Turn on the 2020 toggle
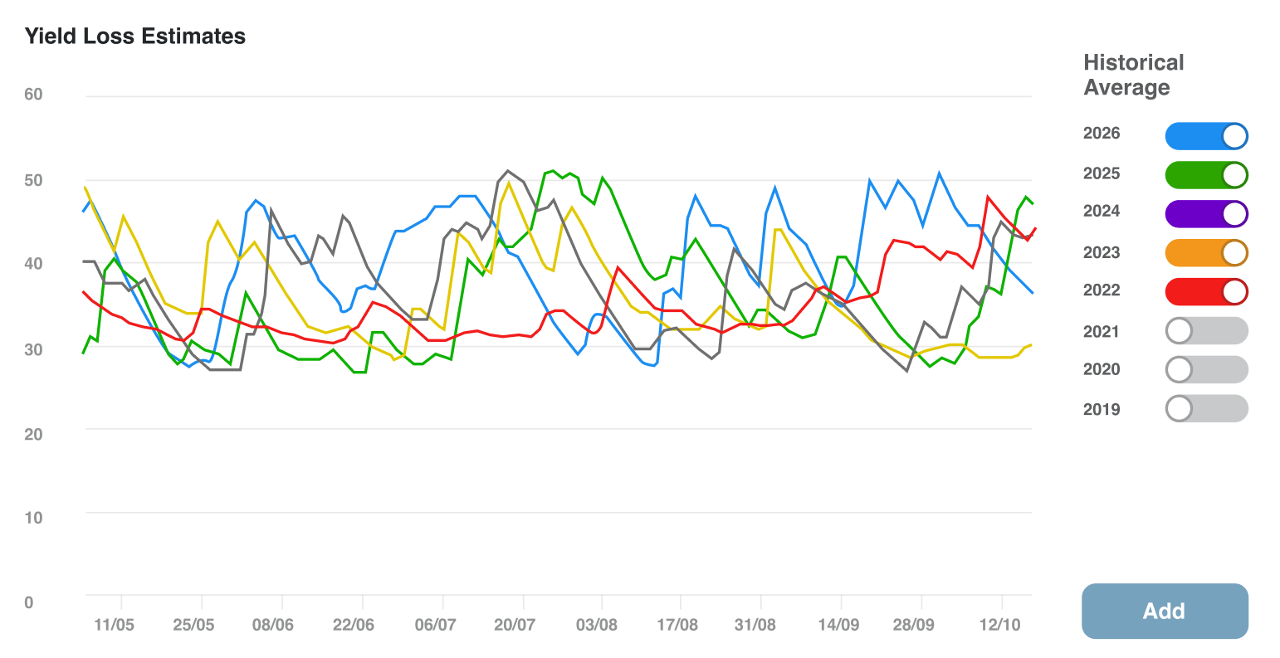The height and width of the screenshot is (658, 1280). 1206,369
